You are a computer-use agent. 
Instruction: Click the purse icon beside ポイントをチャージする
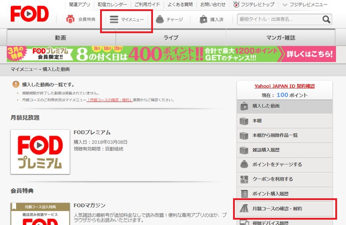tap(244, 164)
